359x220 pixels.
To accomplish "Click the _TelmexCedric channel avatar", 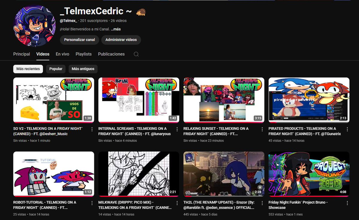I will 34,26.
